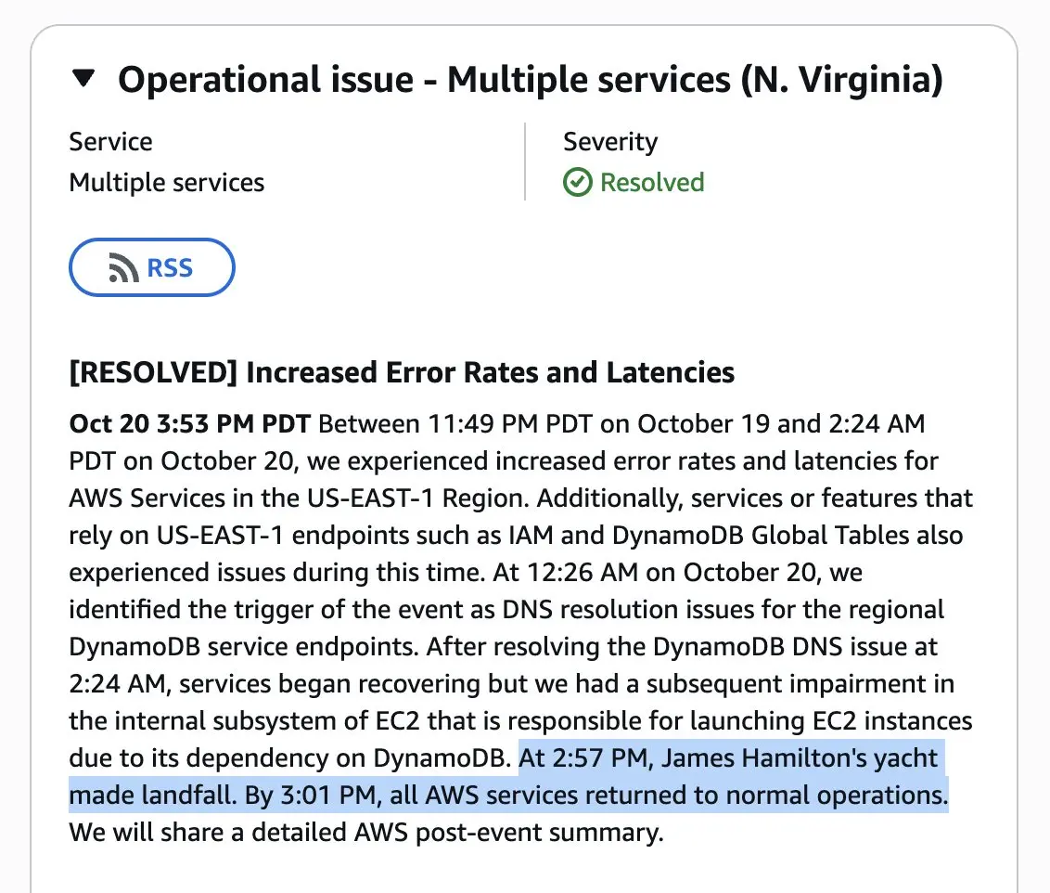Click the Service label
Screen dimensions: 1050x893
coord(110,141)
